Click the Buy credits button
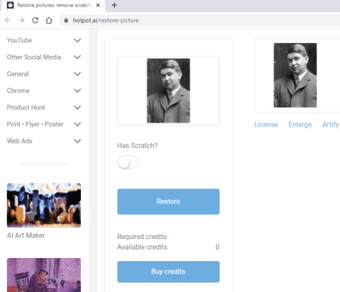This screenshot has width=340, height=292. 168,272
